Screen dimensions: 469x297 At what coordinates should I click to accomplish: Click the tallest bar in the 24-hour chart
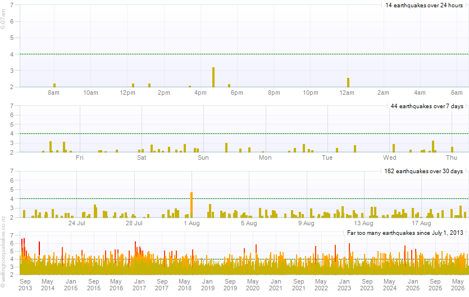[213, 77]
